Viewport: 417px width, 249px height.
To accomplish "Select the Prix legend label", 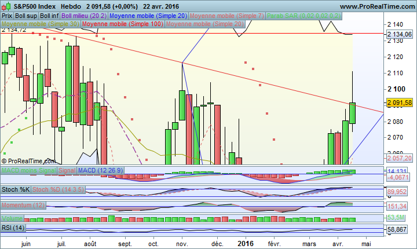I will tap(7, 16).
